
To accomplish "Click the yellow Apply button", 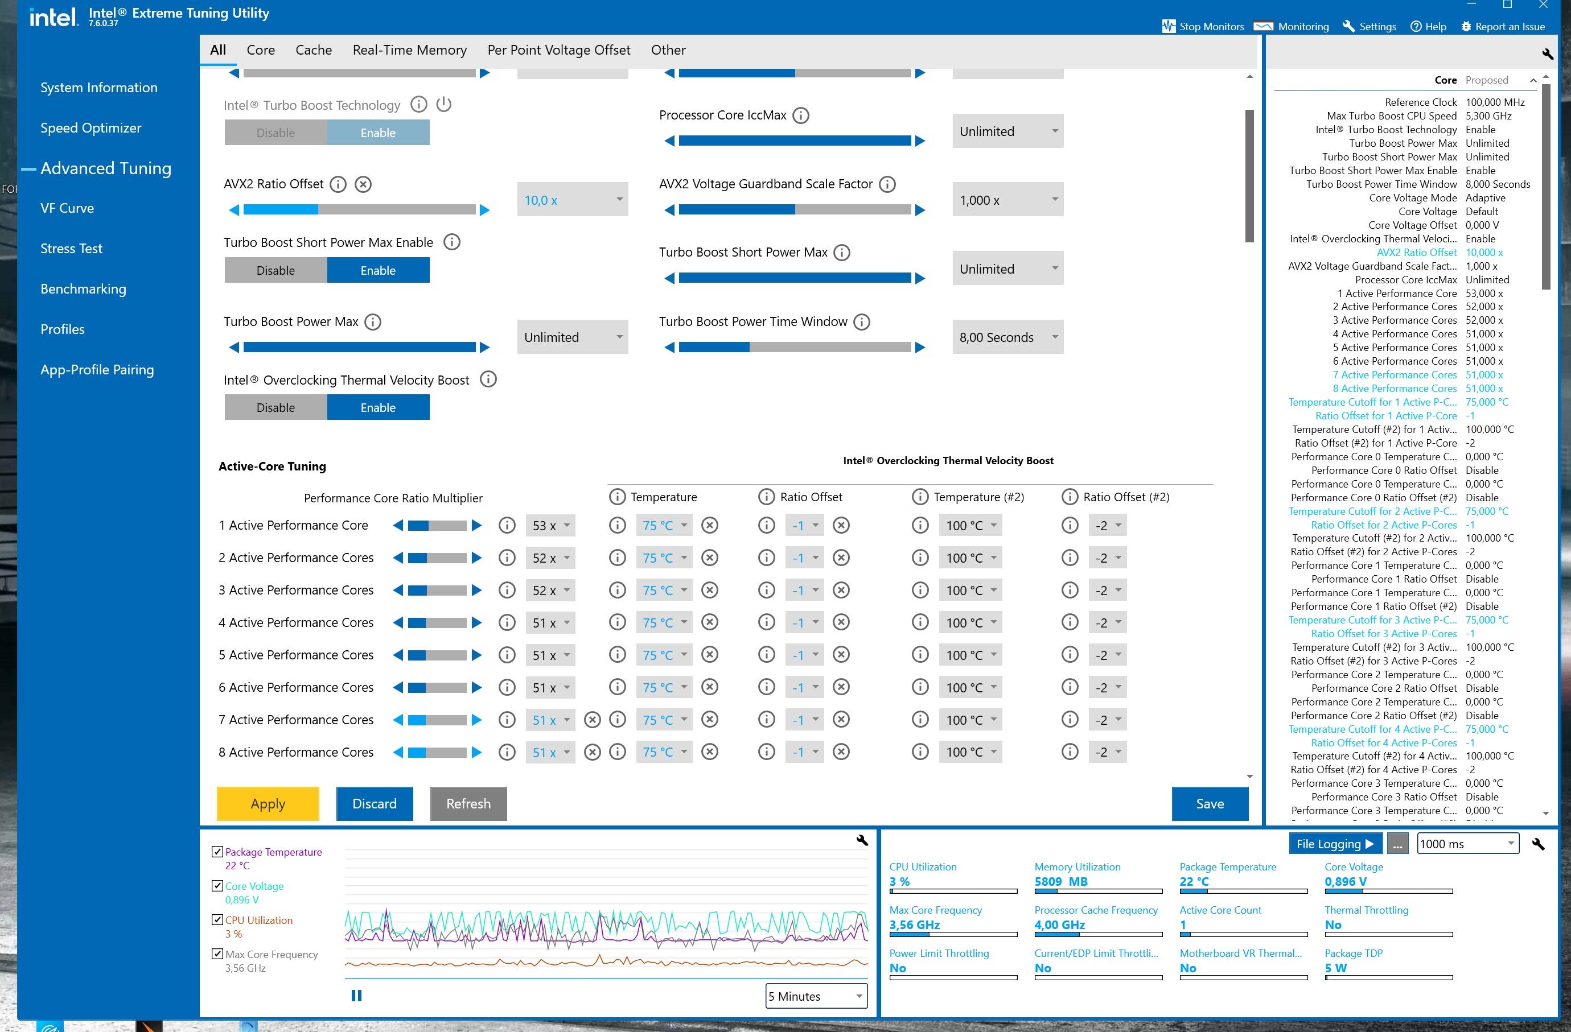I will click(268, 804).
